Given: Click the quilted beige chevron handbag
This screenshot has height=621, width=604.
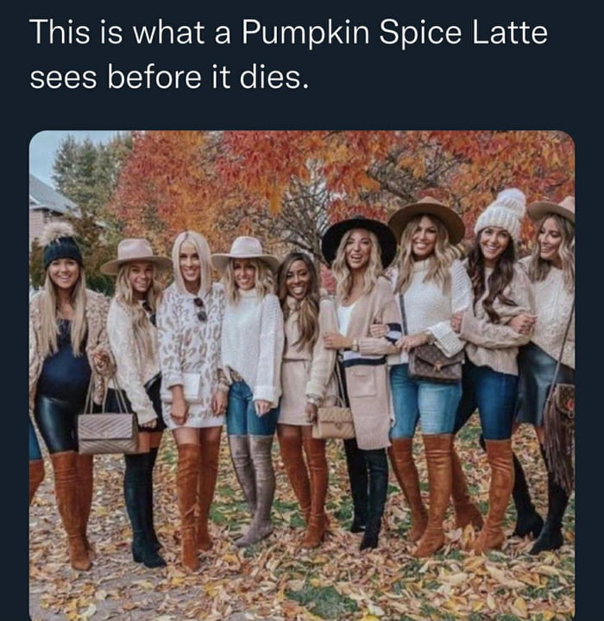Looking at the screenshot, I should point(107,431).
